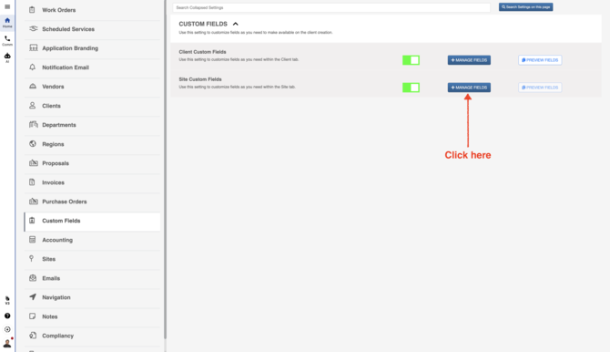610x352 pixels.
Task: Click the Accounting calculator icon
Action: pos(32,239)
